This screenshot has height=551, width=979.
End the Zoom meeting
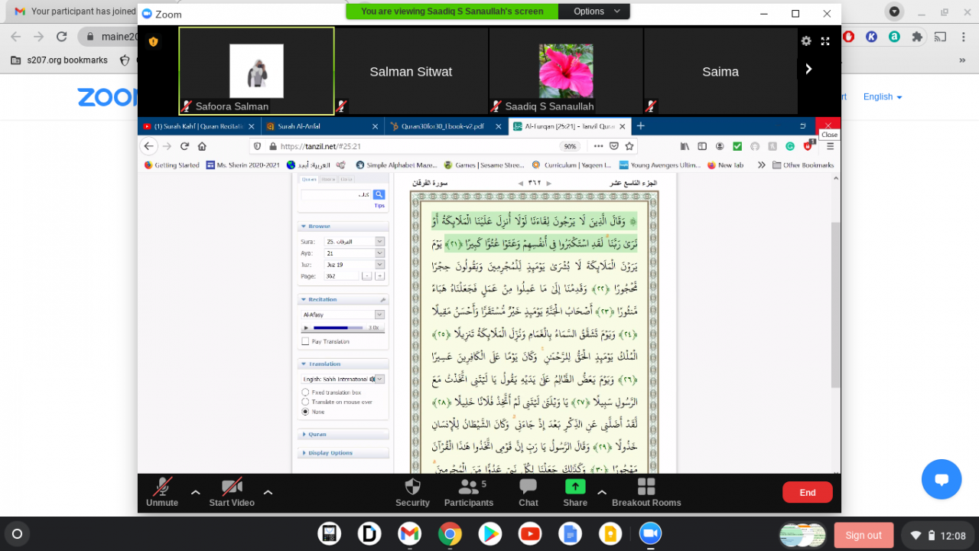807,493
